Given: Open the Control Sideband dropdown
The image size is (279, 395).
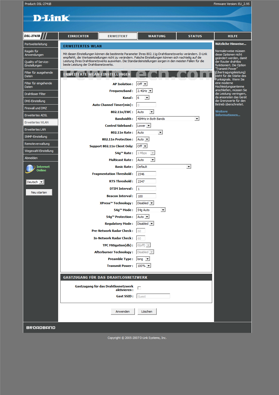Looking at the screenshot, I should [x=144, y=126].
